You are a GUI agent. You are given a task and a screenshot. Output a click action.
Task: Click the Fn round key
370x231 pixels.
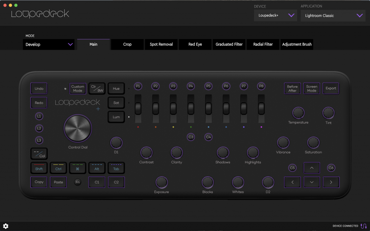[78, 182]
